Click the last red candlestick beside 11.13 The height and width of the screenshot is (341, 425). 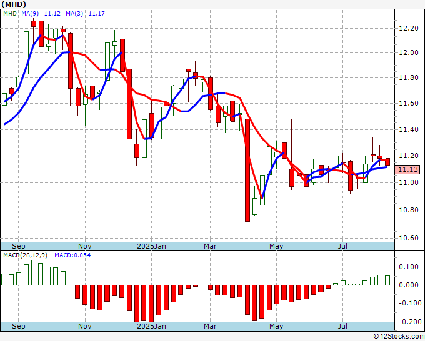point(387,162)
